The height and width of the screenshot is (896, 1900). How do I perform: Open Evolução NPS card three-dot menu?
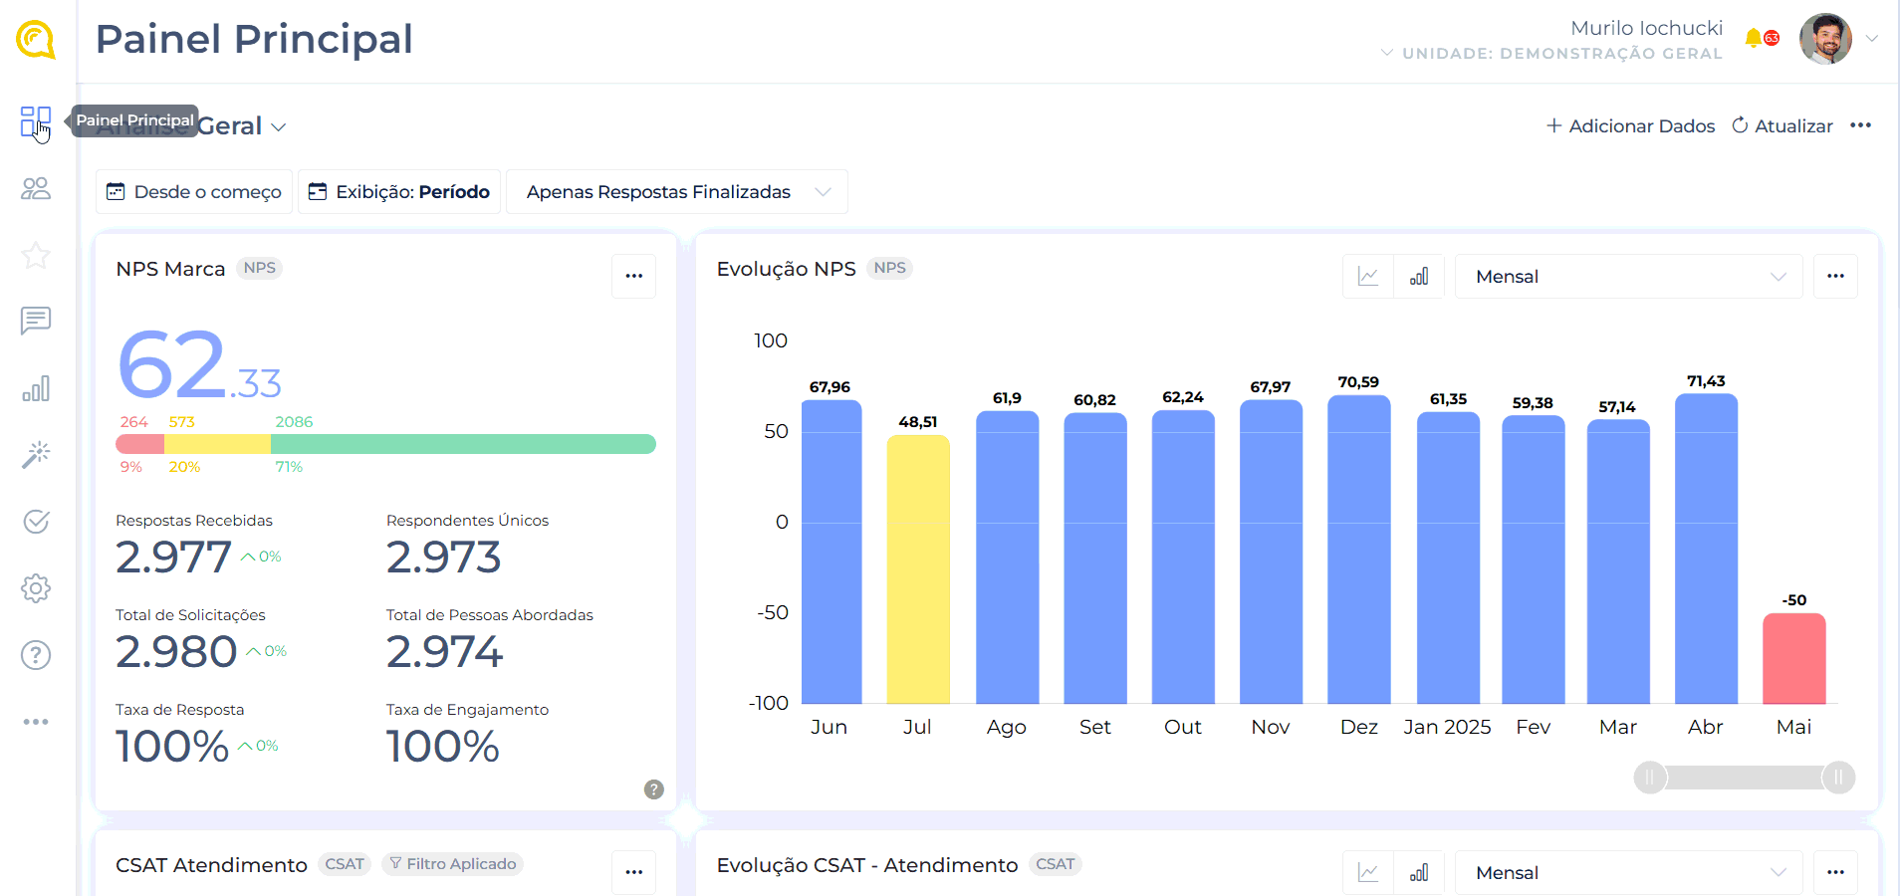[x=1835, y=277]
